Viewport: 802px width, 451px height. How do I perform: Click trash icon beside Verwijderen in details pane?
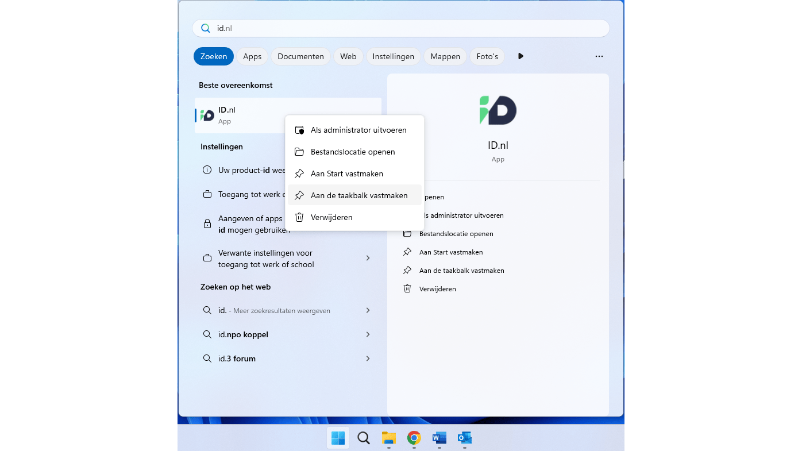(x=407, y=289)
